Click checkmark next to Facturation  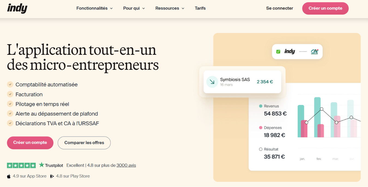click(x=10, y=94)
